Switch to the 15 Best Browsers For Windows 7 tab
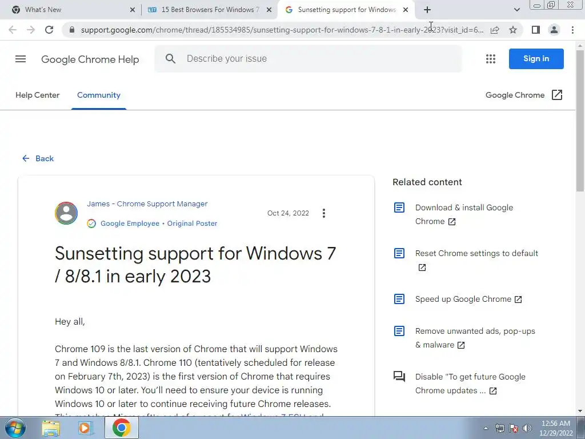This screenshot has height=439, width=585. coord(210,10)
